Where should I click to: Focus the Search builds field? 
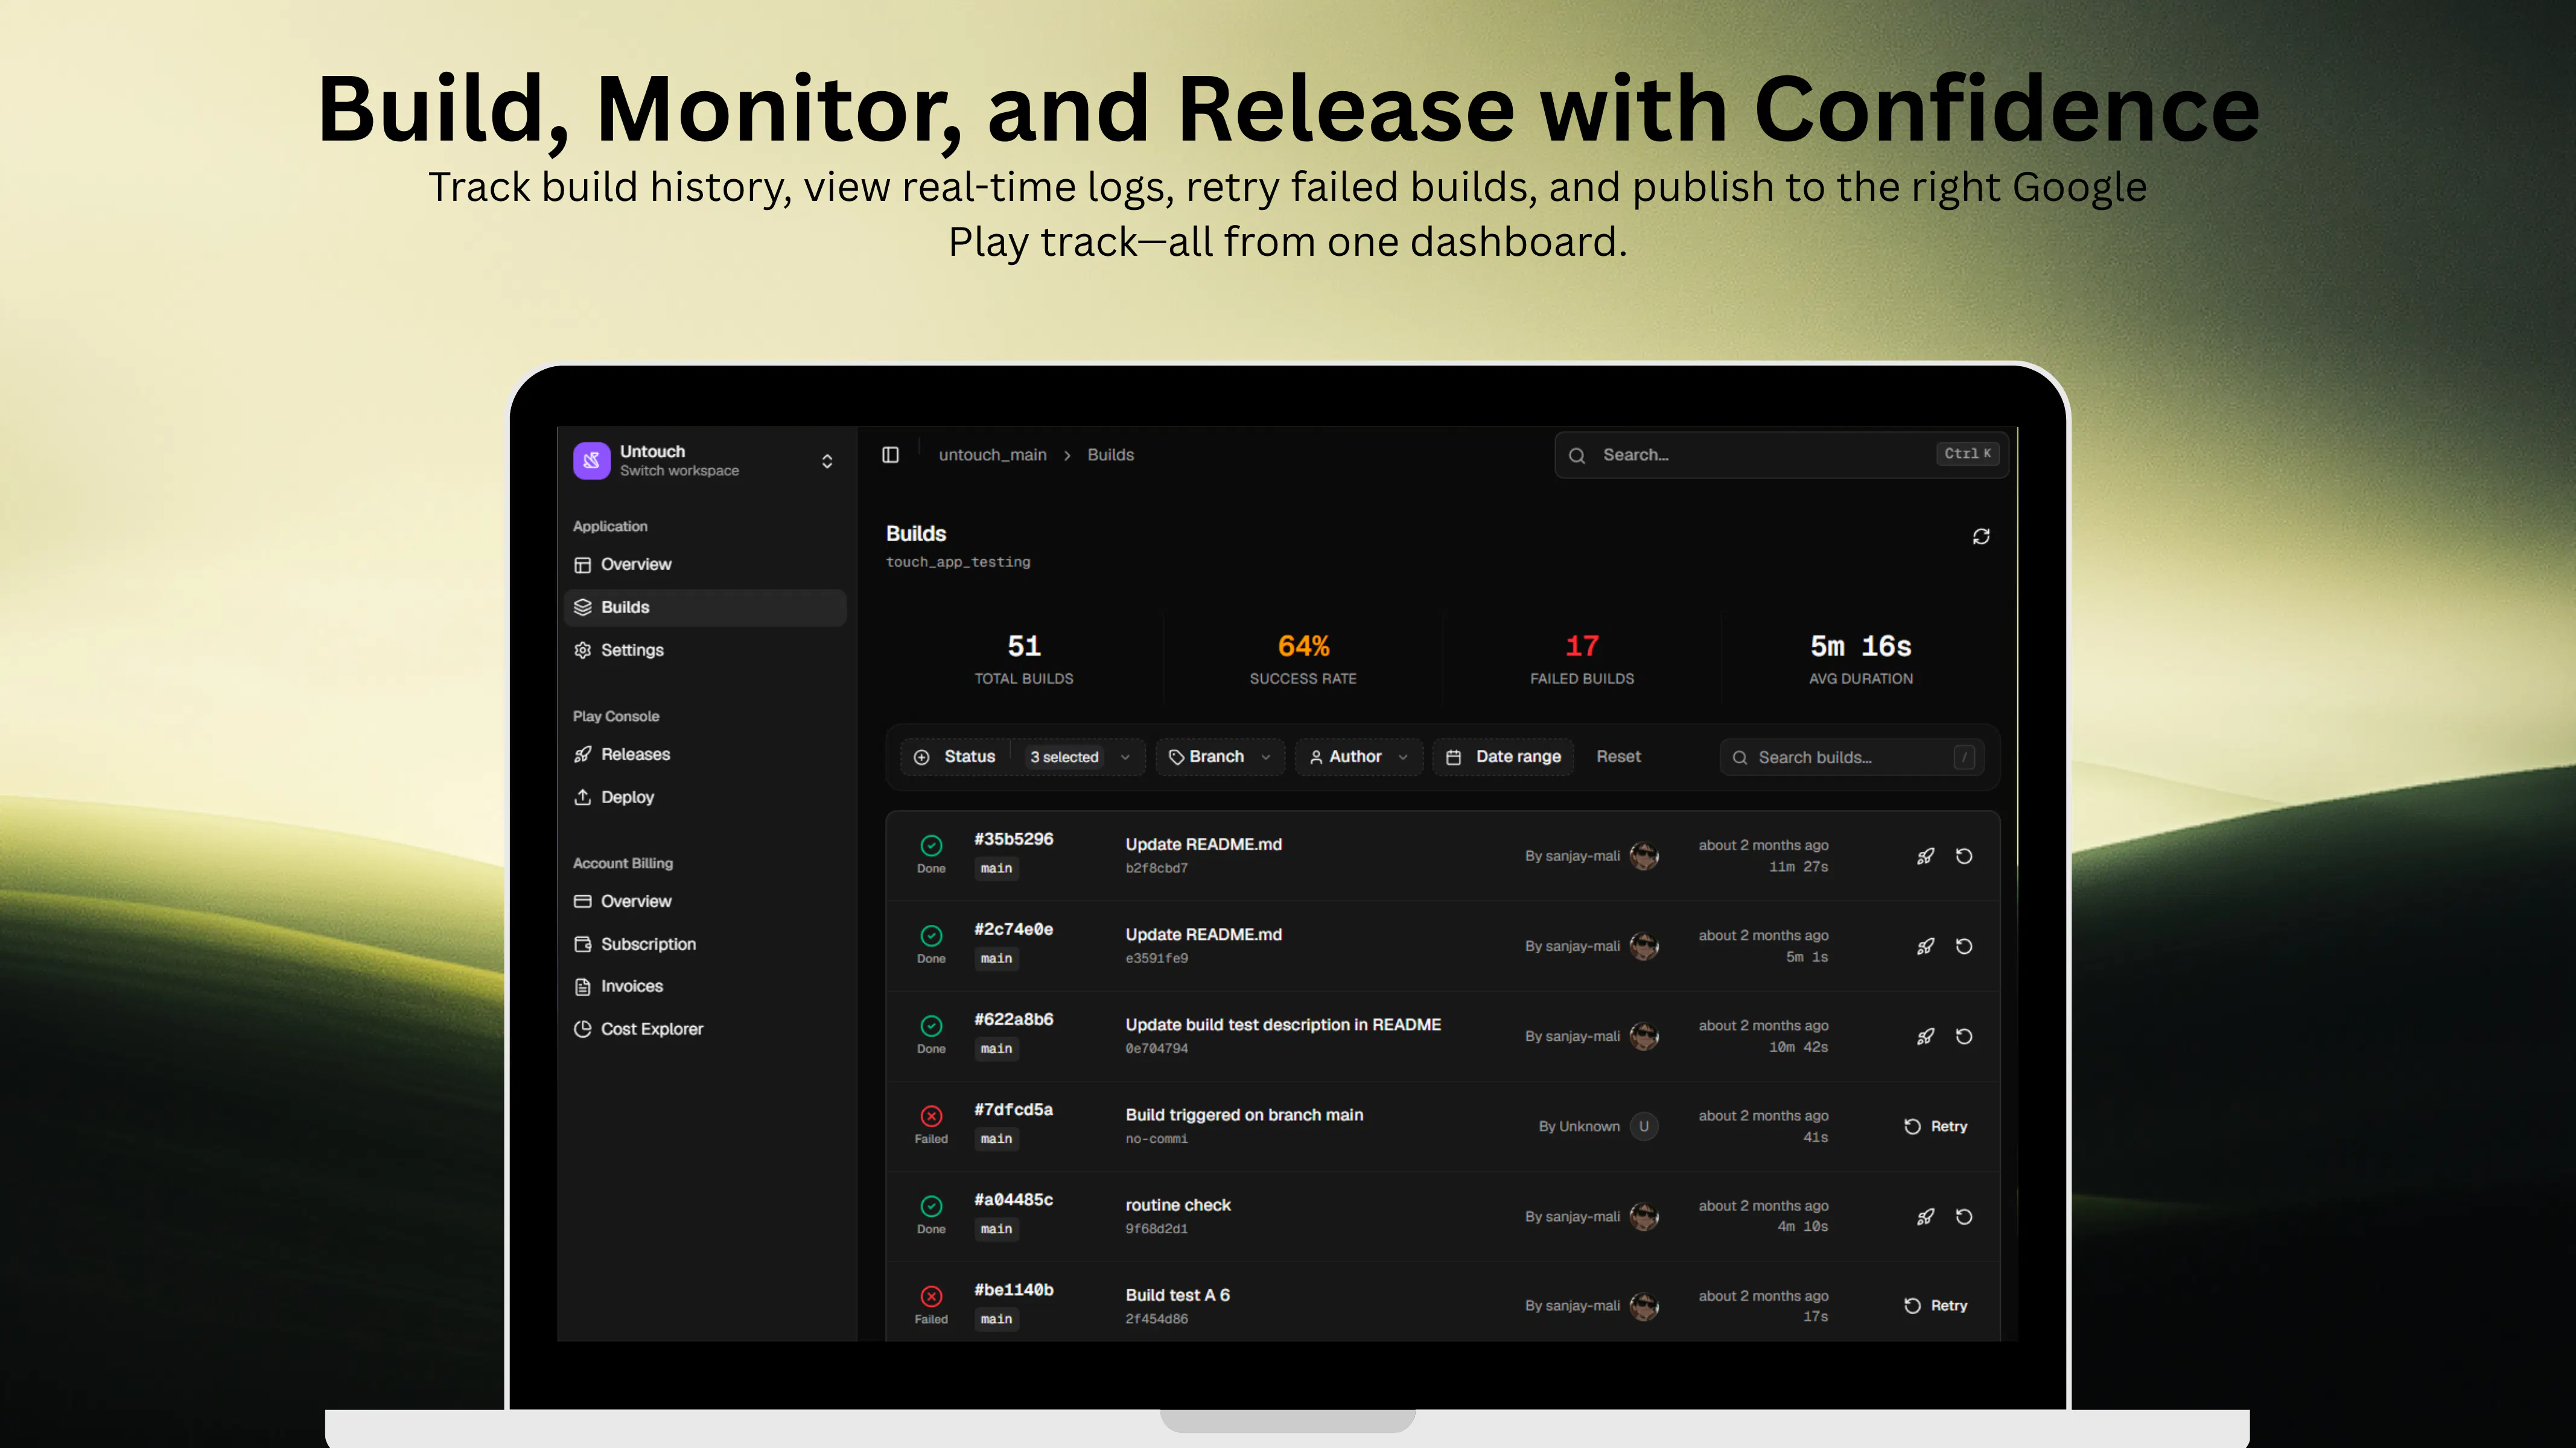coord(1852,757)
